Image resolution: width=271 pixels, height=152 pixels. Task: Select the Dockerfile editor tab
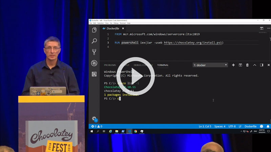[113, 28]
